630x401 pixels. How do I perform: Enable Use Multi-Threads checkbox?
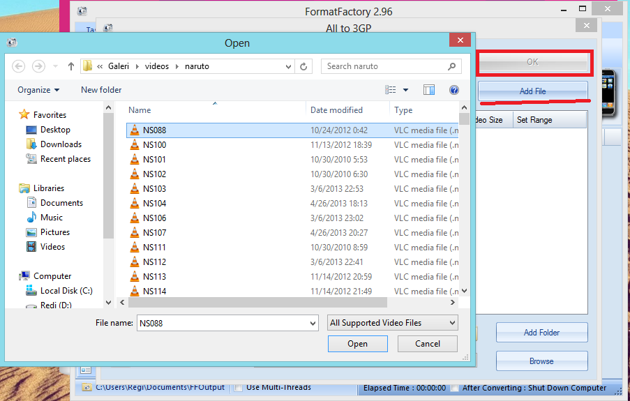[x=239, y=388]
